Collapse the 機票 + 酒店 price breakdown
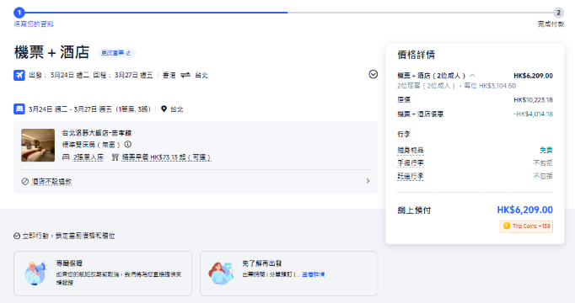The width and height of the screenshot is (575, 303). tap(472, 76)
